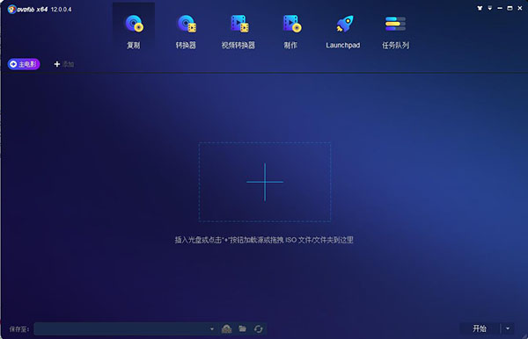This screenshot has height=339, width=528.
Task: Click the 主电影 main movie mode button
Action: pyautogui.click(x=24, y=64)
